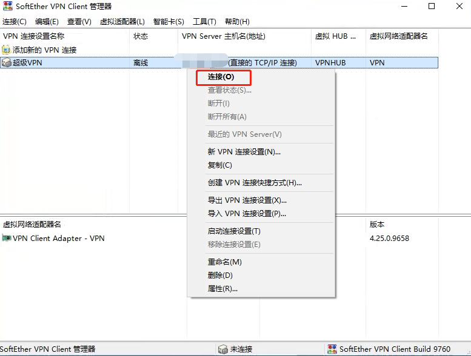The image size is (471, 356).
Task: Click the 离线 status cell
Action: pyautogui.click(x=141, y=63)
